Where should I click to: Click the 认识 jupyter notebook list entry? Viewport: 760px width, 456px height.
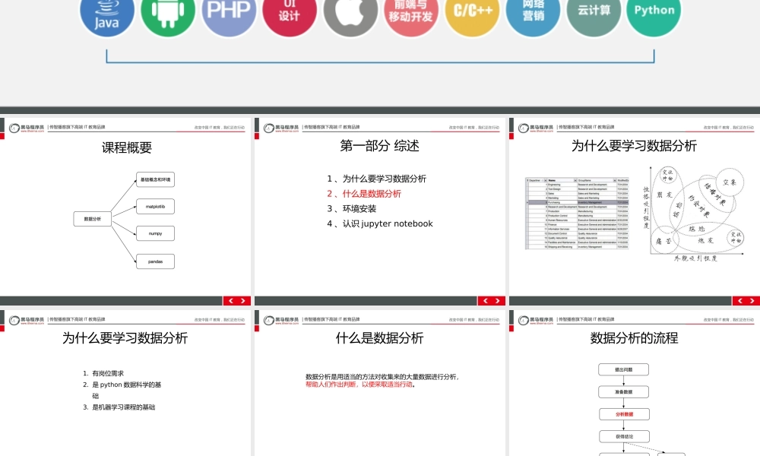[379, 223]
